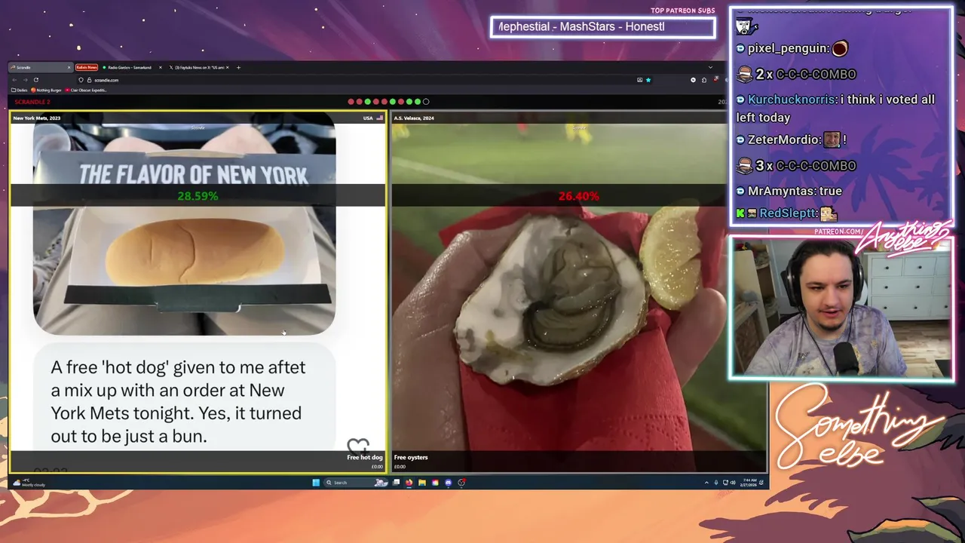
Task: Expand the list-all-tabs chevron
Action: click(710, 67)
